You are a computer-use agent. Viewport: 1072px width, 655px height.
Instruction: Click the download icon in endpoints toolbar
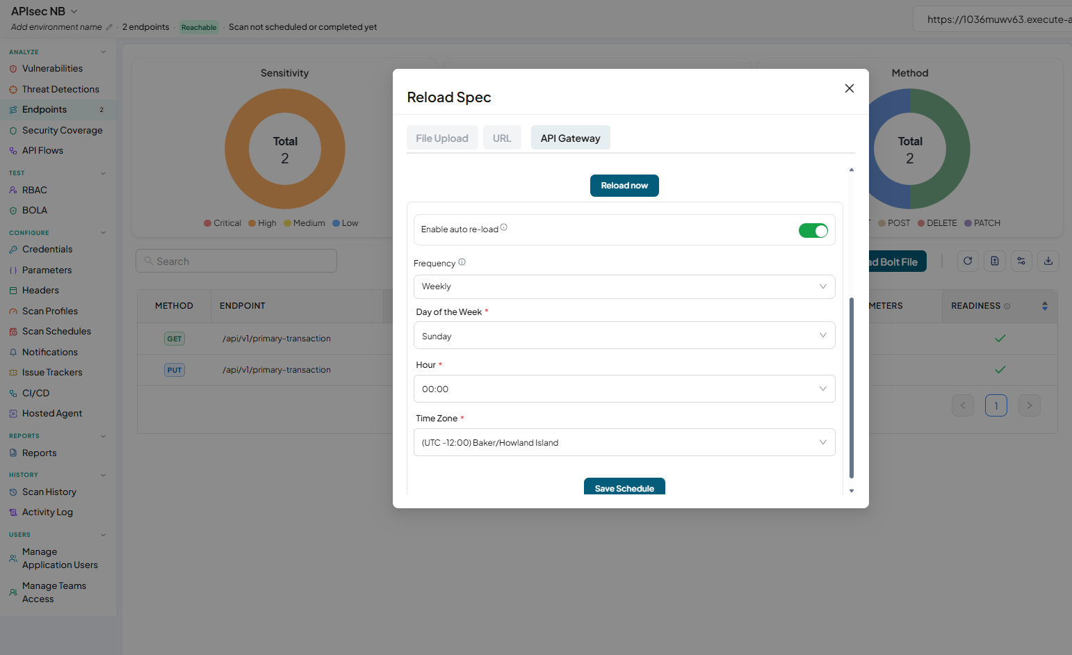(1048, 261)
